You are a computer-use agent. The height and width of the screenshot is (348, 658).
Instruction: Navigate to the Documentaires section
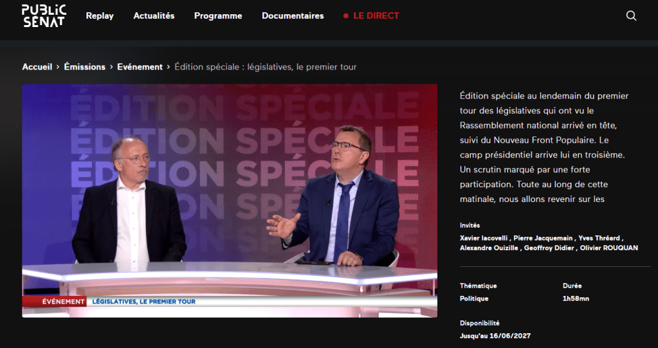click(x=293, y=15)
